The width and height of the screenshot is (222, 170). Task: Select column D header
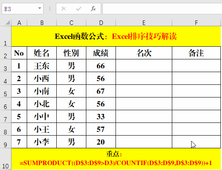click(x=101, y=23)
